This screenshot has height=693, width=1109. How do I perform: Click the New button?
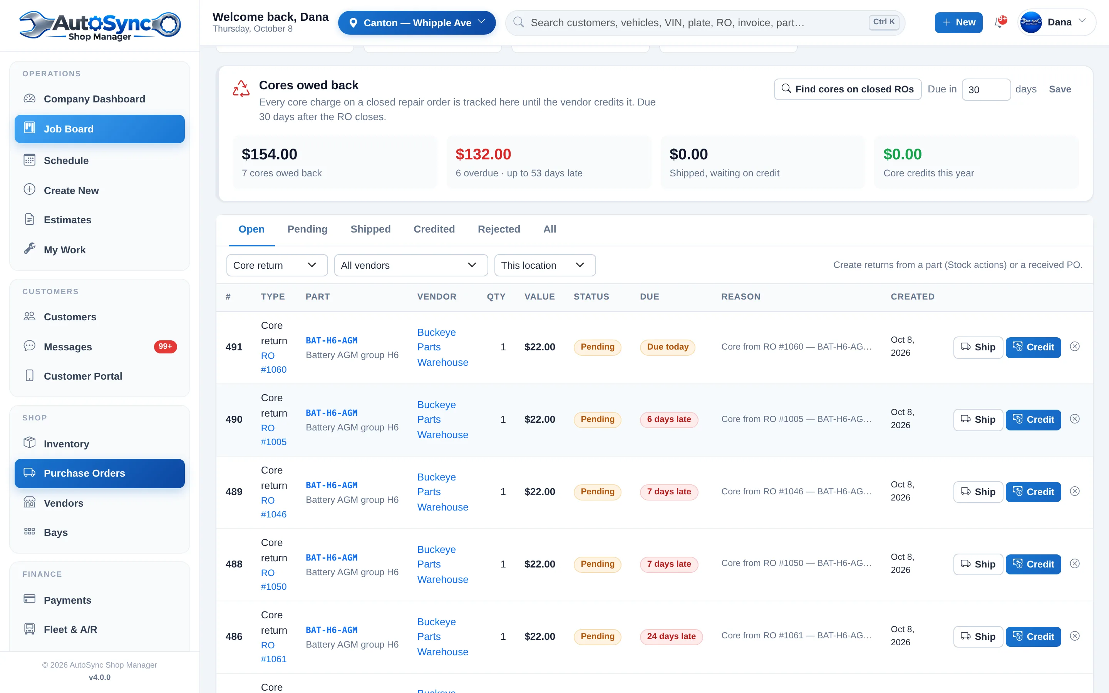click(958, 22)
